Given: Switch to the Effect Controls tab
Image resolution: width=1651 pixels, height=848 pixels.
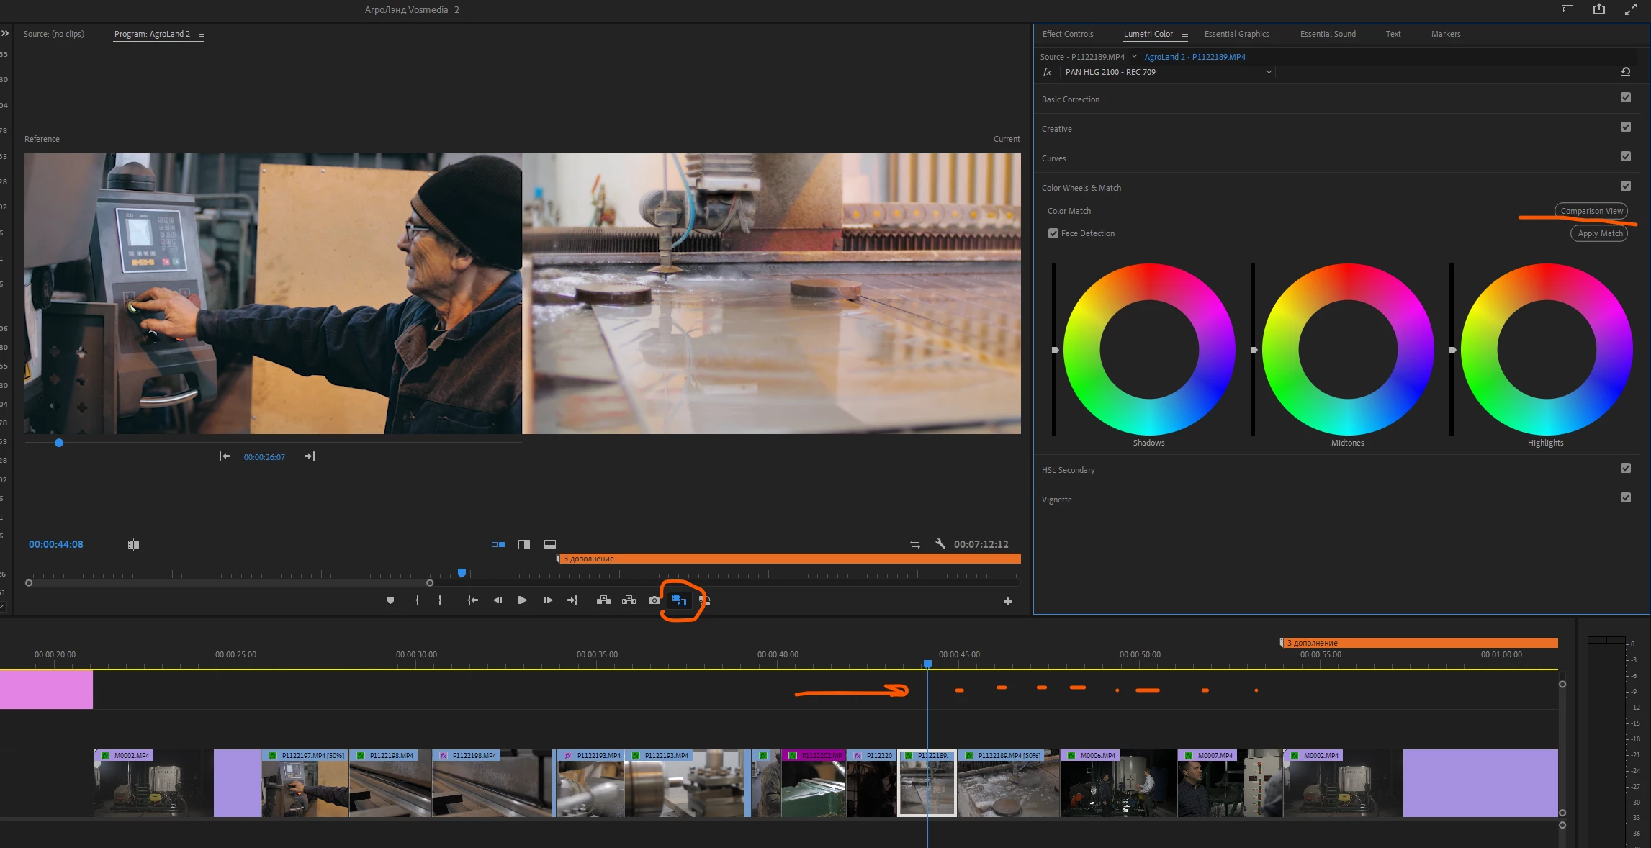Looking at the screenshot, I should pos(1067,34).
